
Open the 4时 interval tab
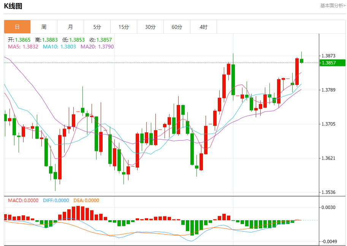coord(204,27)
